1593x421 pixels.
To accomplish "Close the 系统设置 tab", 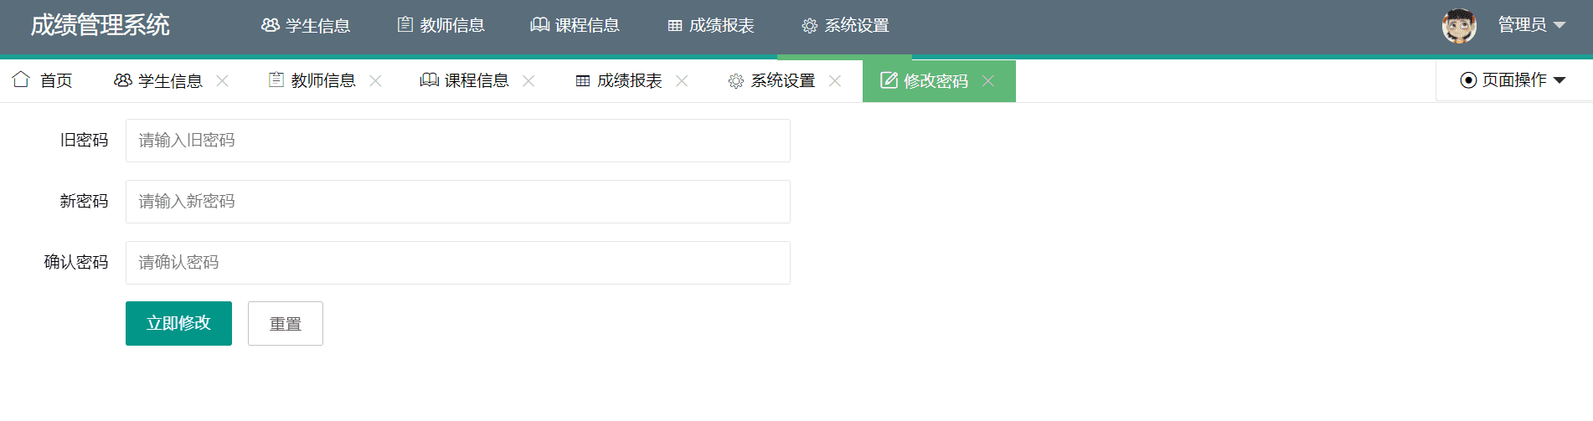I will point(835,80).
